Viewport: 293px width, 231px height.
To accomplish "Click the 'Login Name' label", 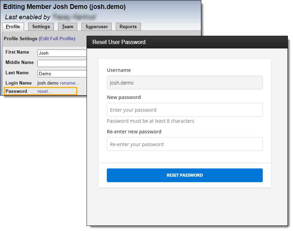I will (x=19, y=83).
